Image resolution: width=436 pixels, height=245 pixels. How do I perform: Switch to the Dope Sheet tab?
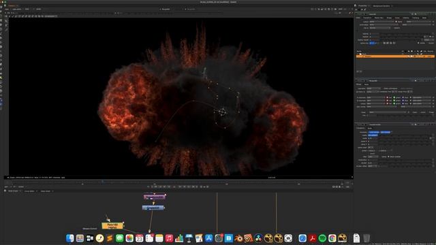[46, 191]
